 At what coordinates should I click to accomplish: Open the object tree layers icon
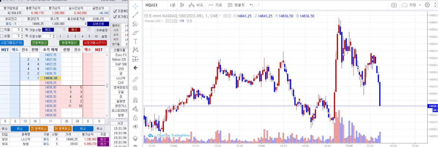coord(136,138)
